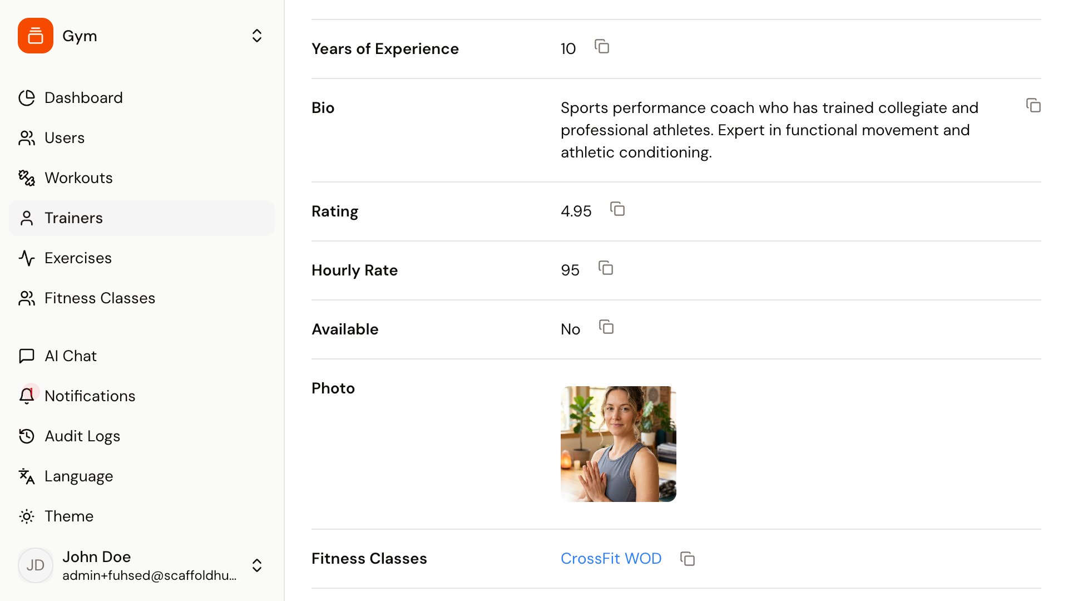Open the AI Chat bubble icon
1068x601 pixels.
pyautogui.click(x=27, y=356)
